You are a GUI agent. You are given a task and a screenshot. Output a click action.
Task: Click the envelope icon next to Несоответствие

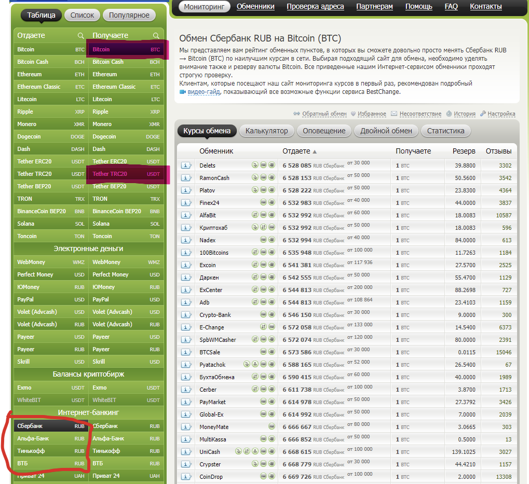pyautogui.click(x=394, y=114)
